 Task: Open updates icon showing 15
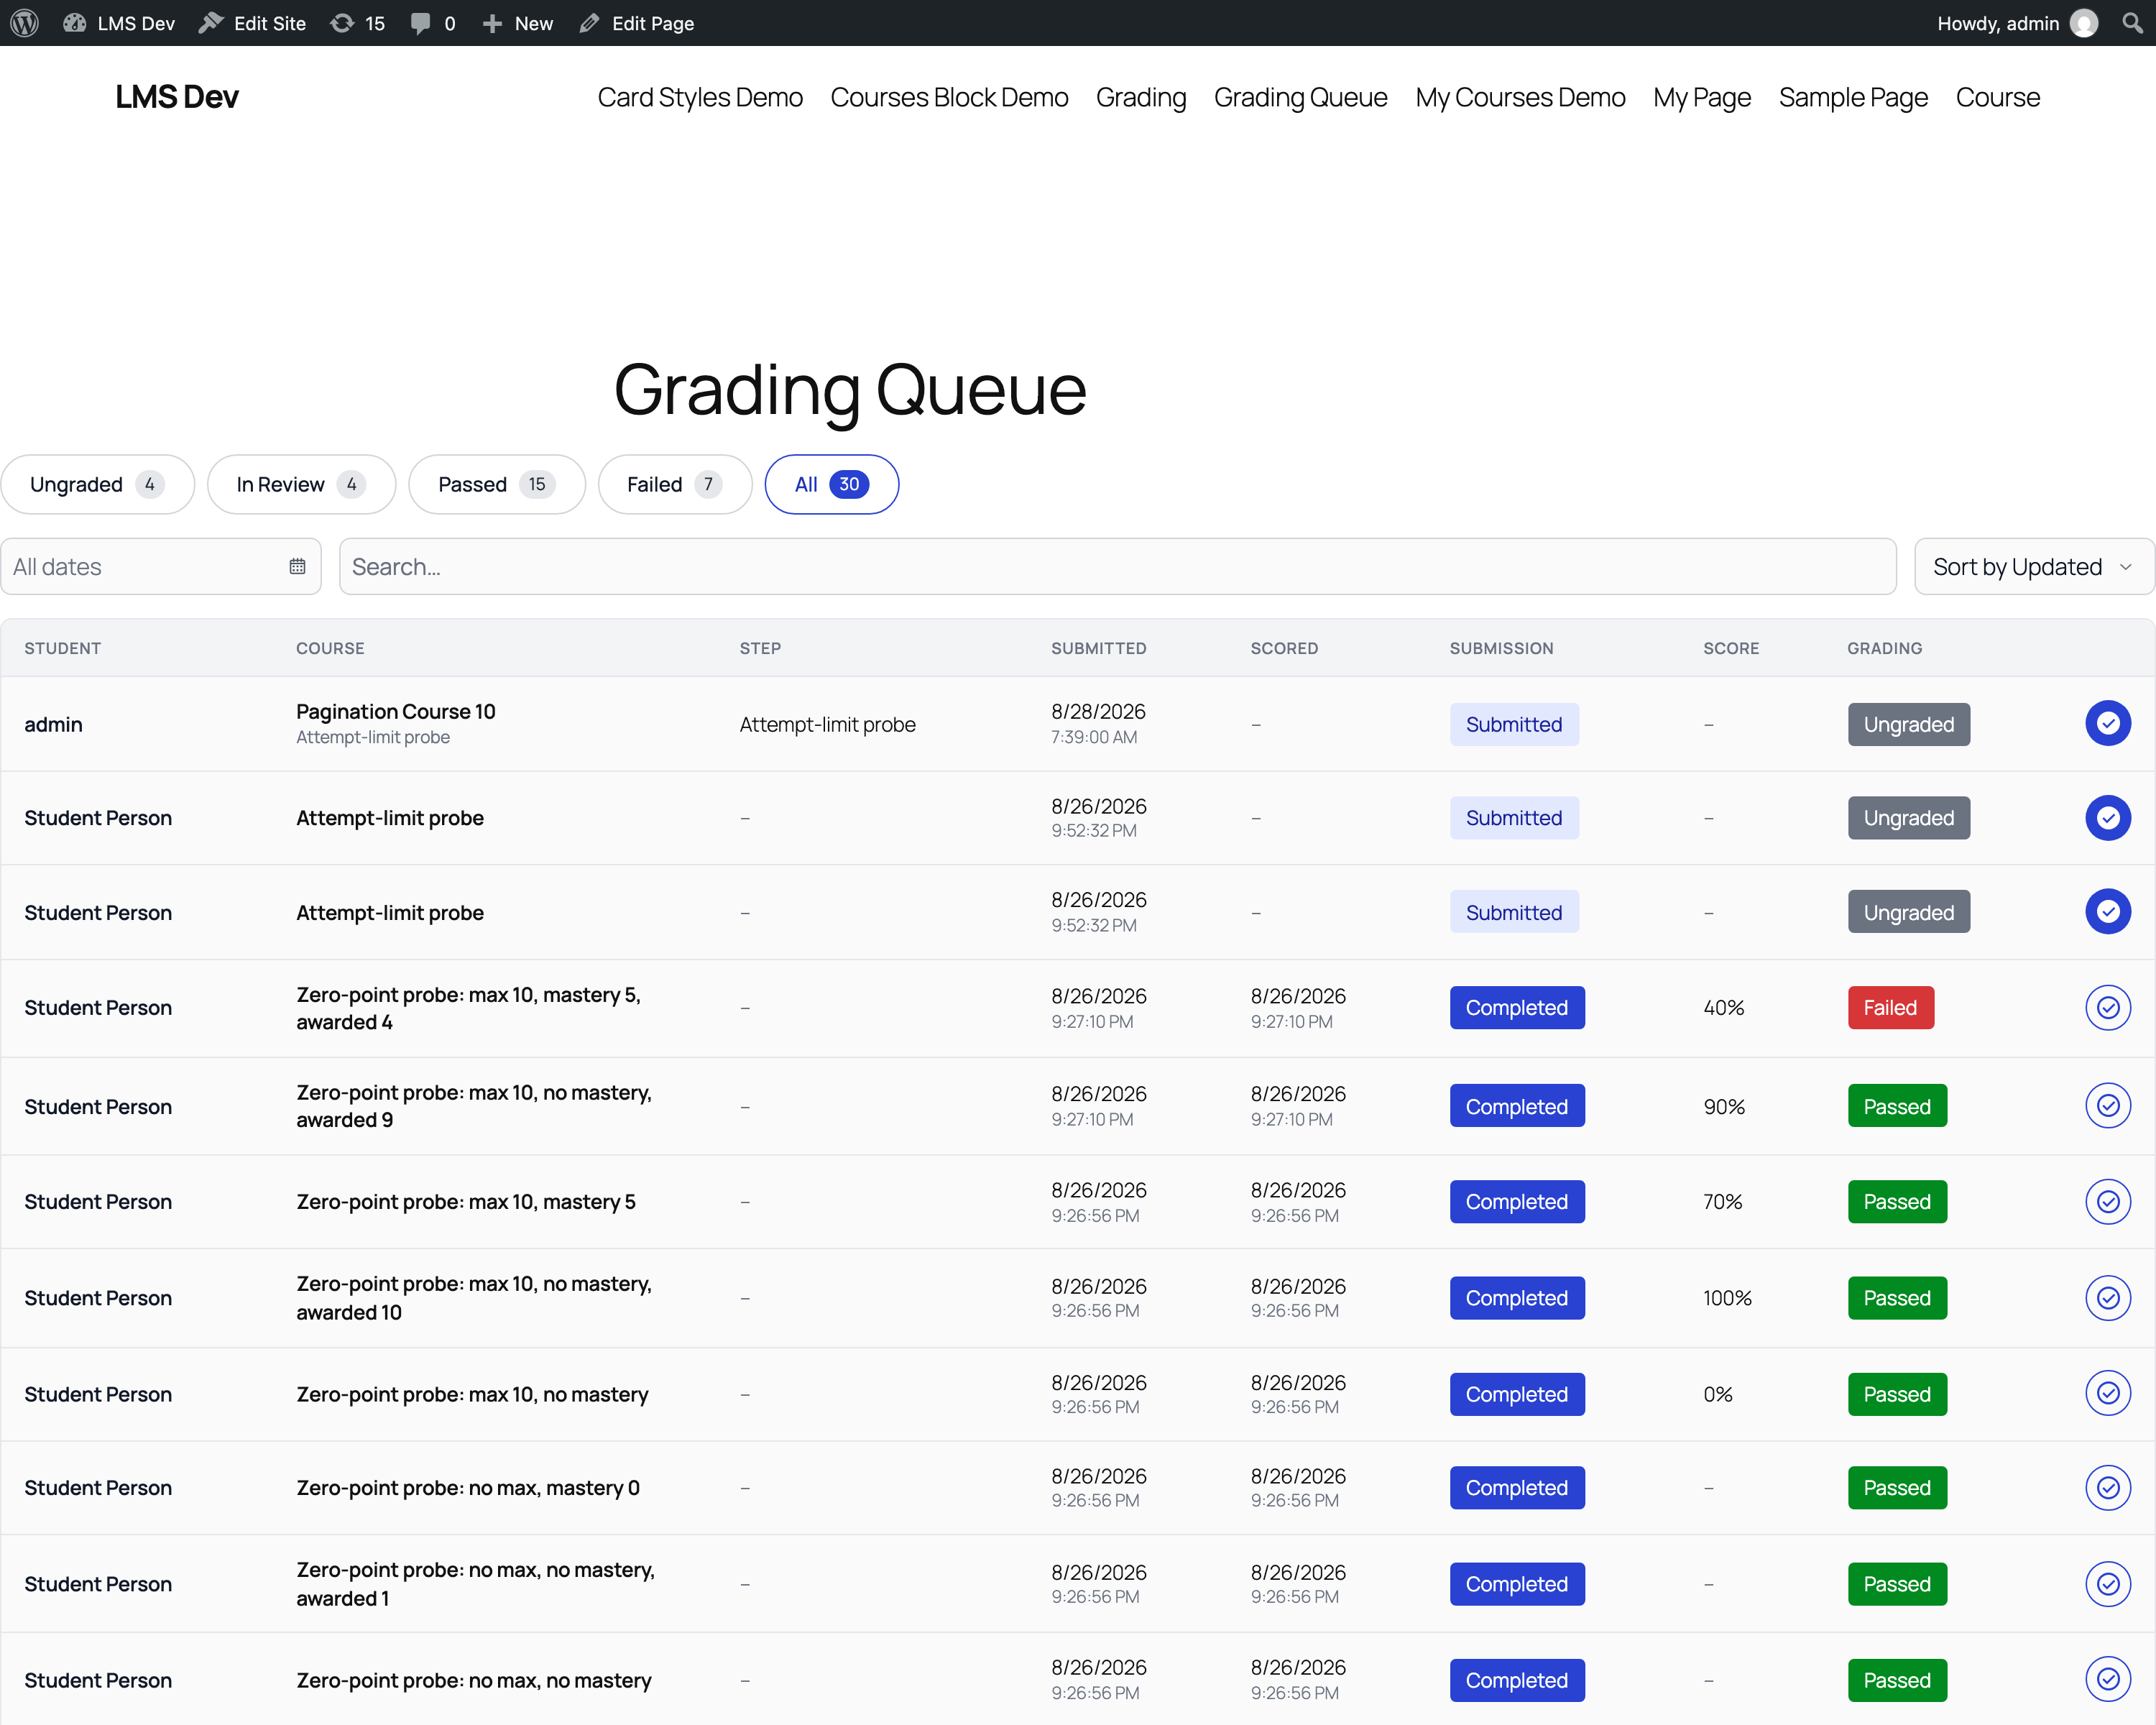(357, 23)
